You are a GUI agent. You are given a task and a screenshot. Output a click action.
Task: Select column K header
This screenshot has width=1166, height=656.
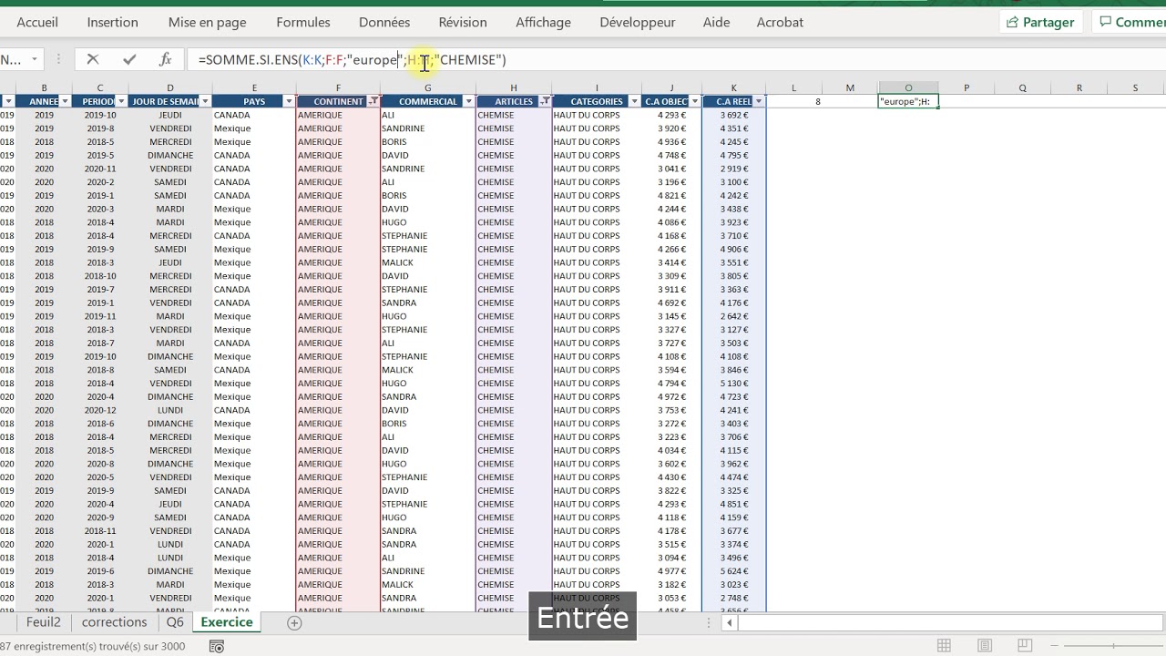(733, 87)
